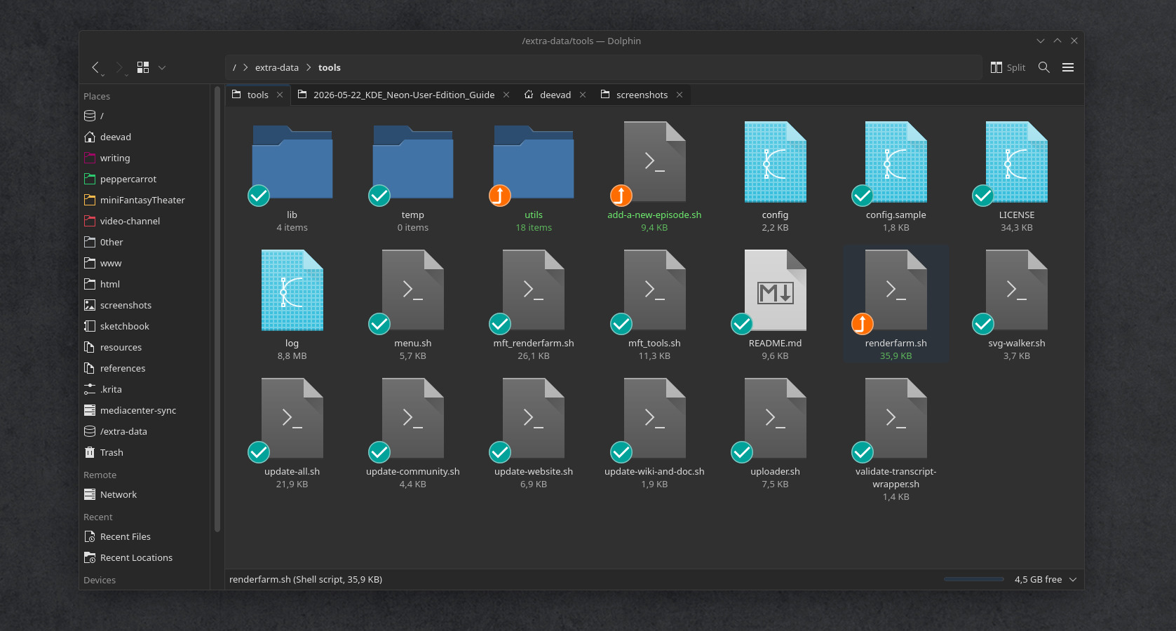The height and width of the screenshot is (631, 1176).
Task: Switch to the 2026-05-22_KDE_Neon-User-Edition_Guide tab
Action: [x=403, y=95]
